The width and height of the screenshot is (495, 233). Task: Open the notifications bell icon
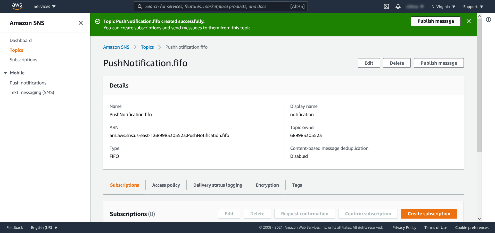click(398, 6)
